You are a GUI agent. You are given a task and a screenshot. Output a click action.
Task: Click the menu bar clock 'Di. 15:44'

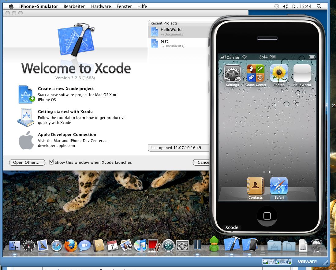tap(302, 6)
